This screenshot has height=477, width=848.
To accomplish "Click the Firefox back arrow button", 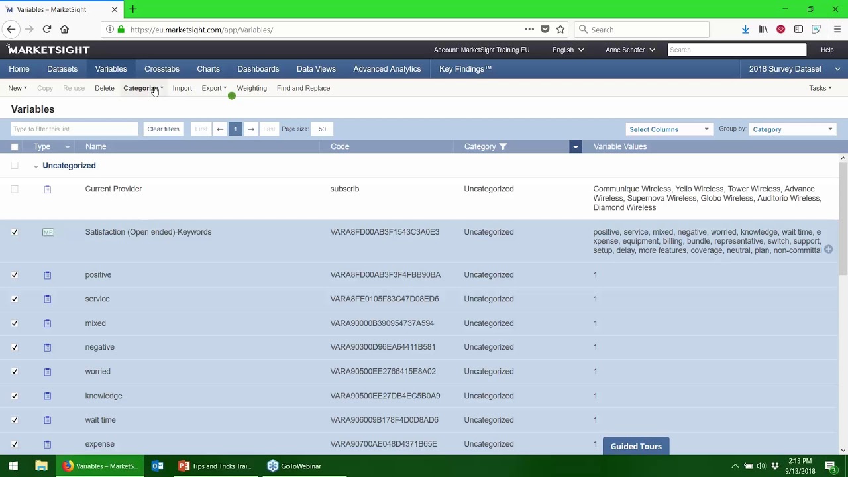I will coord(11,29).
